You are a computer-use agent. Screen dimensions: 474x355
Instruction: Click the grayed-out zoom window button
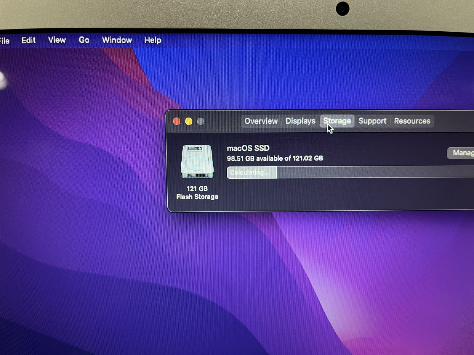pyautogui.click(x=201, y=121)
